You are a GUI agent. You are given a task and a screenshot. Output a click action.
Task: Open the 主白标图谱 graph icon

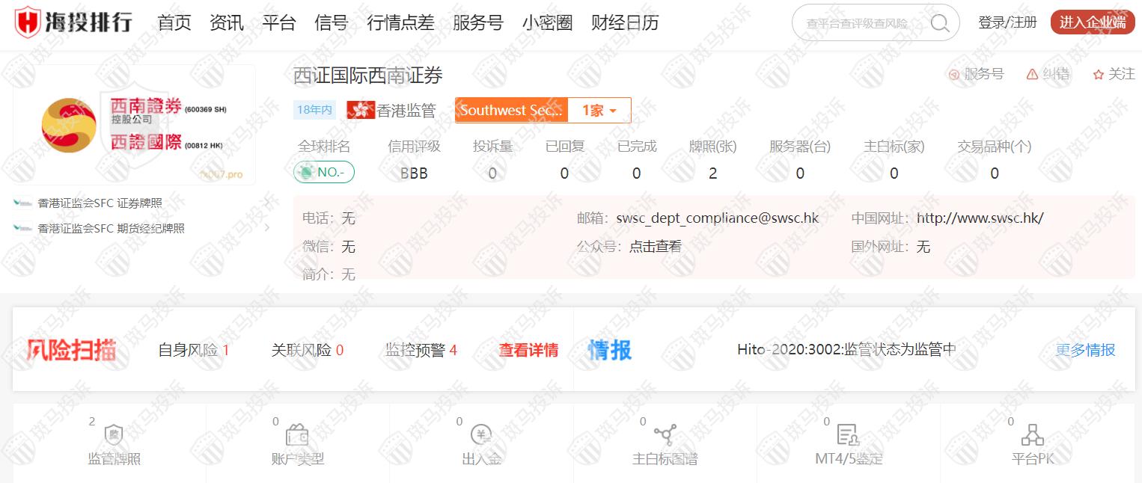665,435
